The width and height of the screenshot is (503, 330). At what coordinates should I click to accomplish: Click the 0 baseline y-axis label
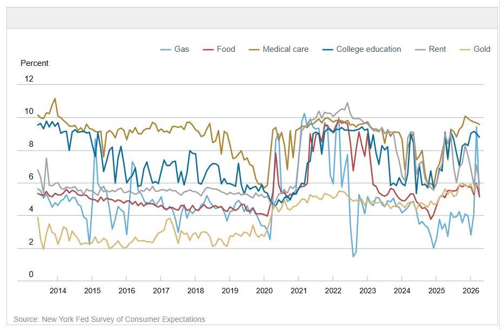pyautogui.click(x=31, y=274)
